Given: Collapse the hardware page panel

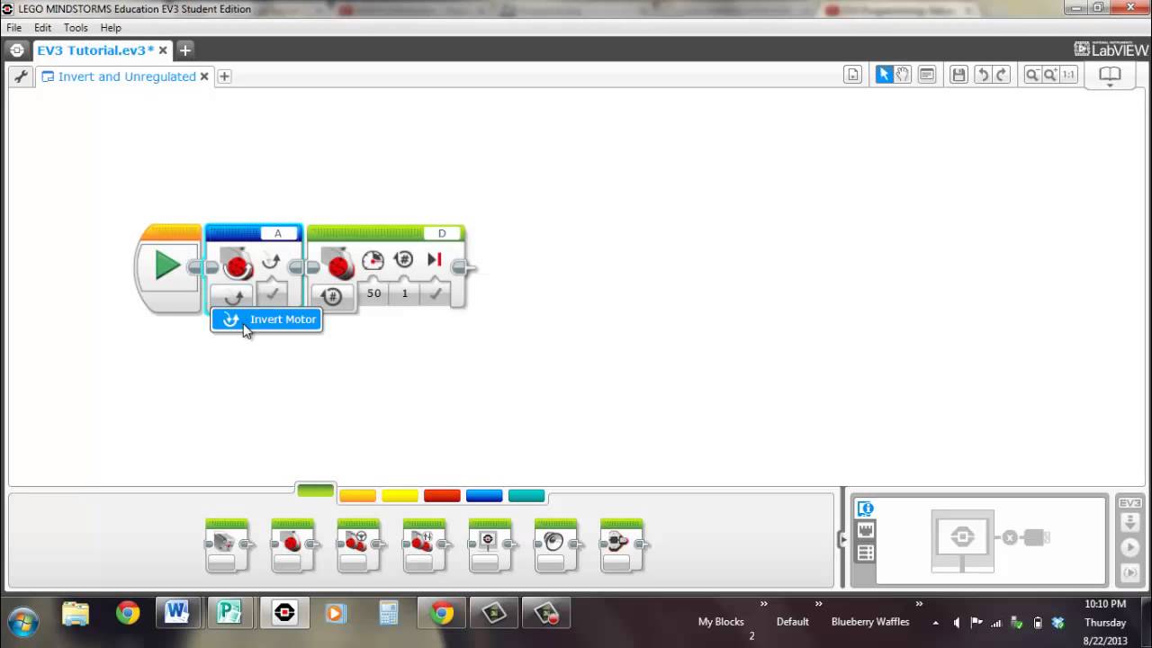Looking at the screenshot, I should (843, 539).
